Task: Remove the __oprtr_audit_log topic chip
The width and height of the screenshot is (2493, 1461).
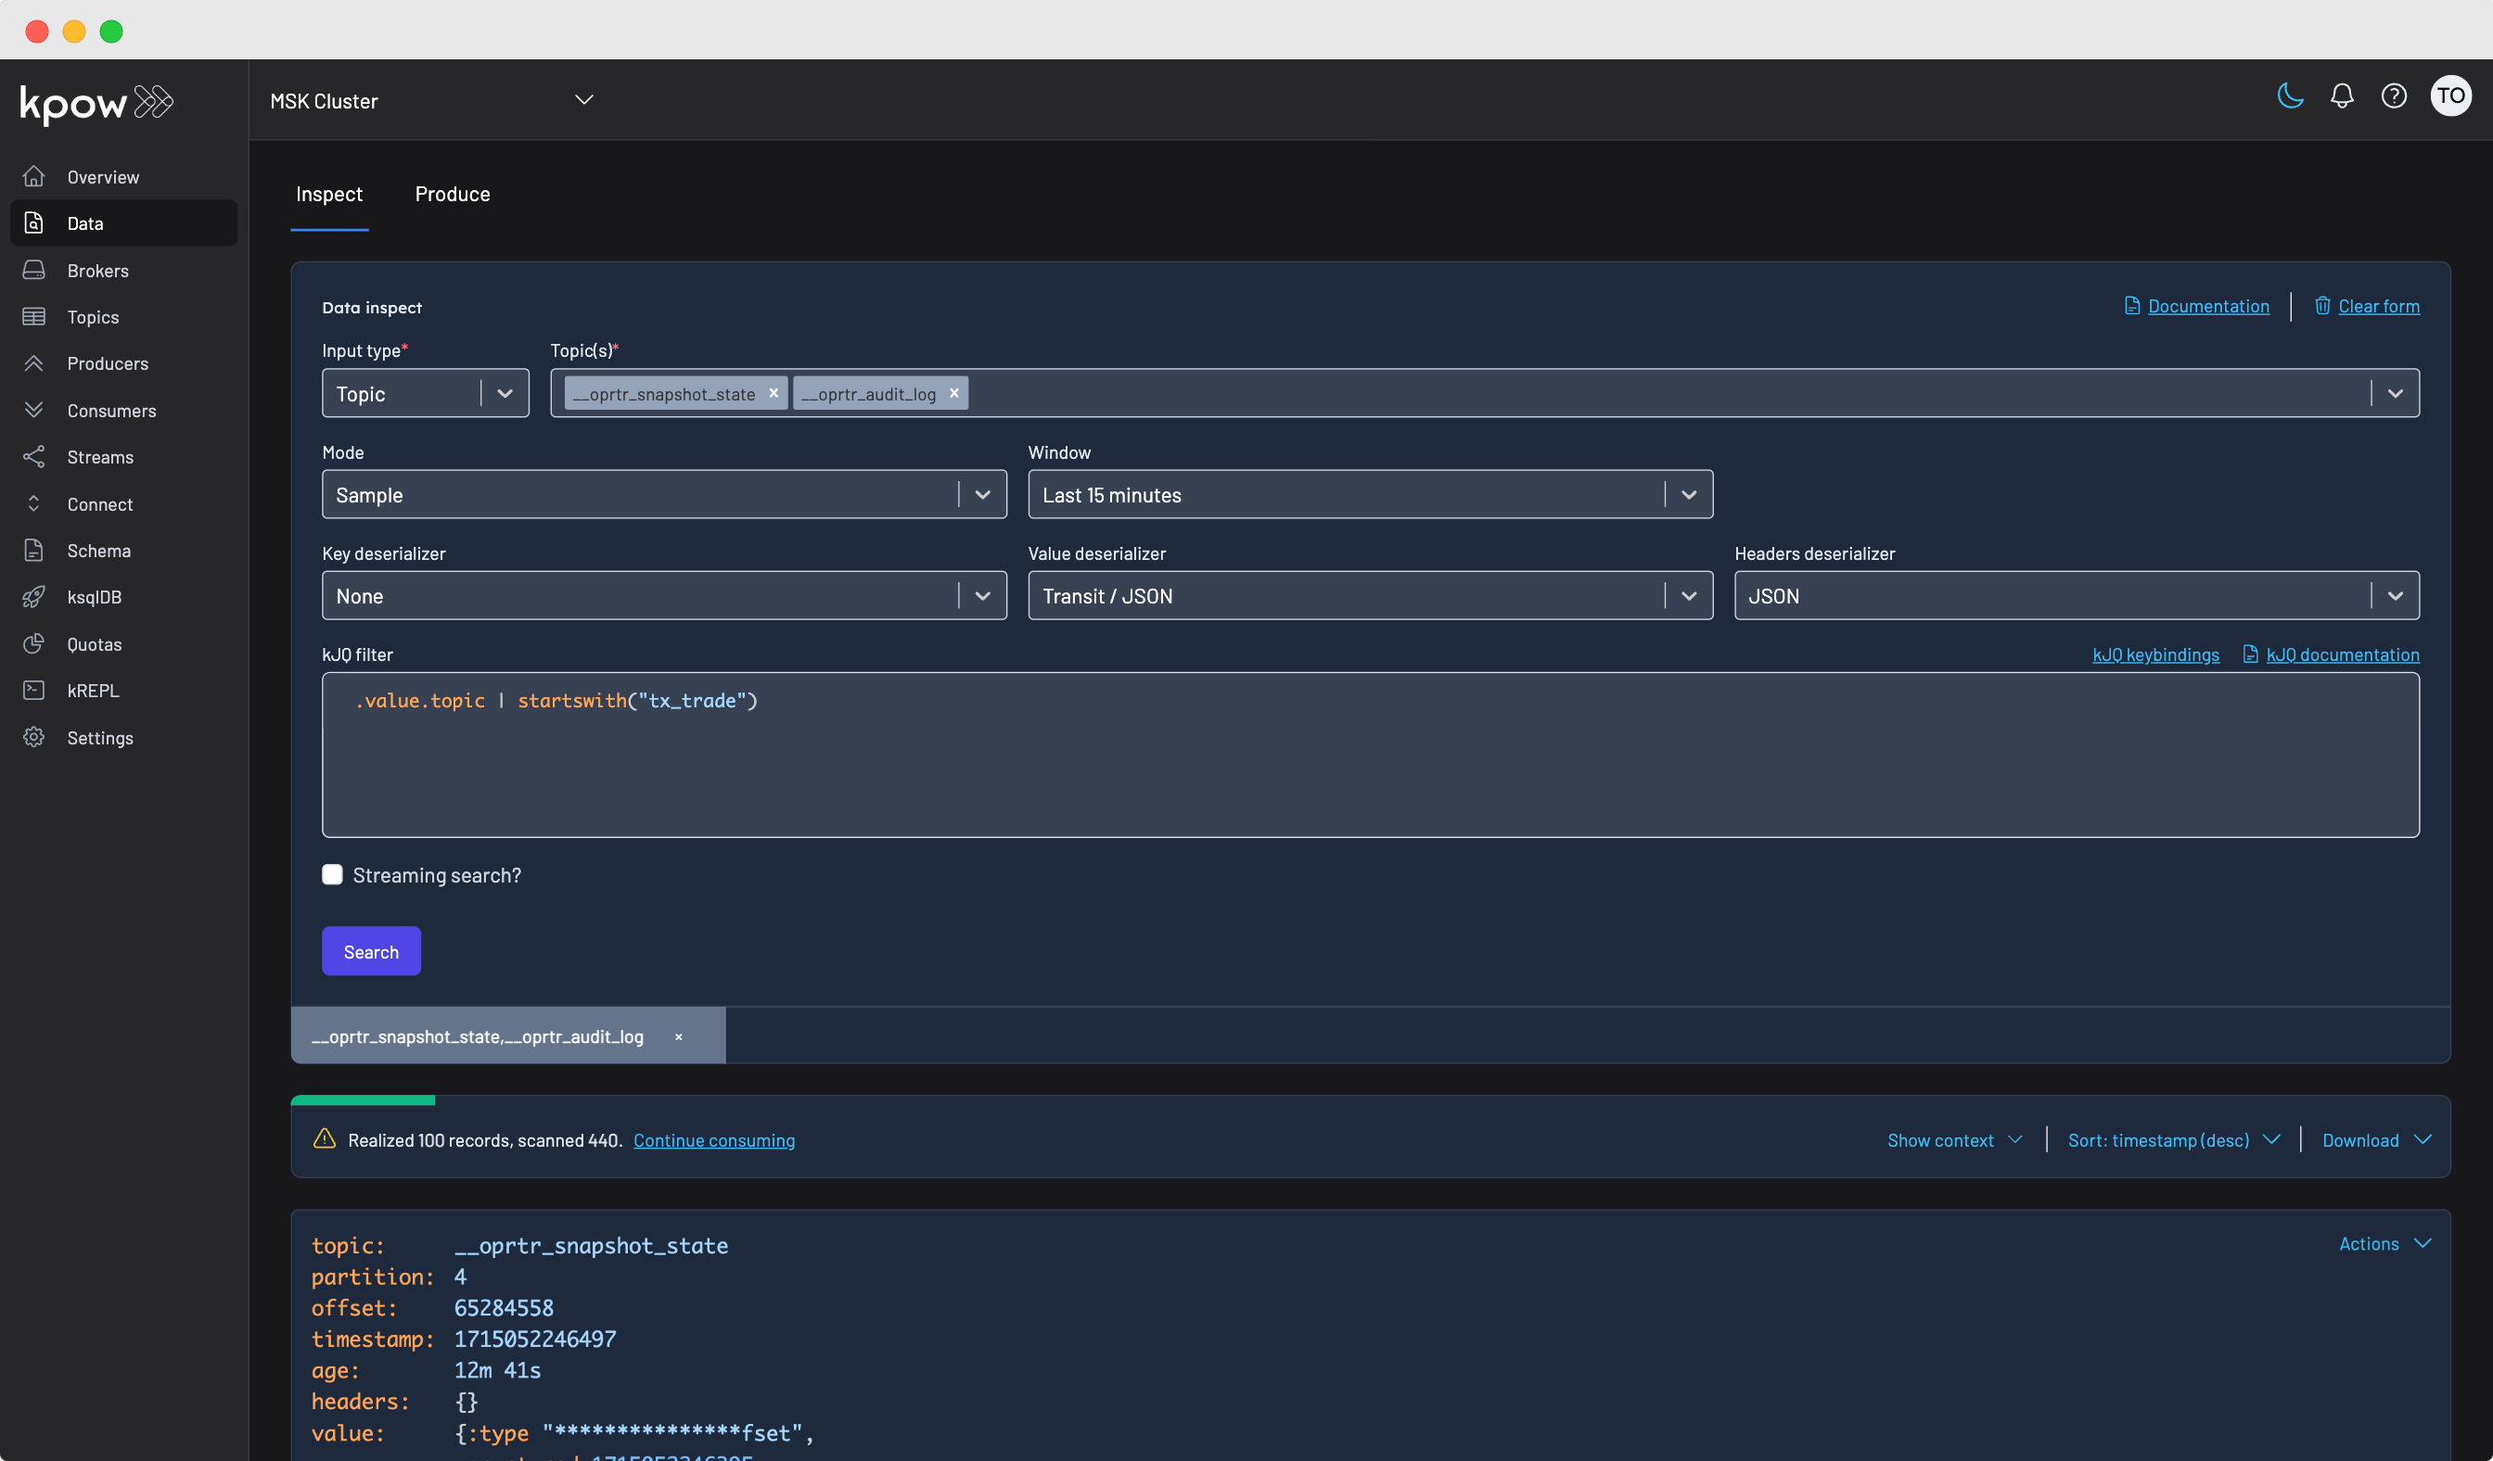Action: tap(953, 392)
